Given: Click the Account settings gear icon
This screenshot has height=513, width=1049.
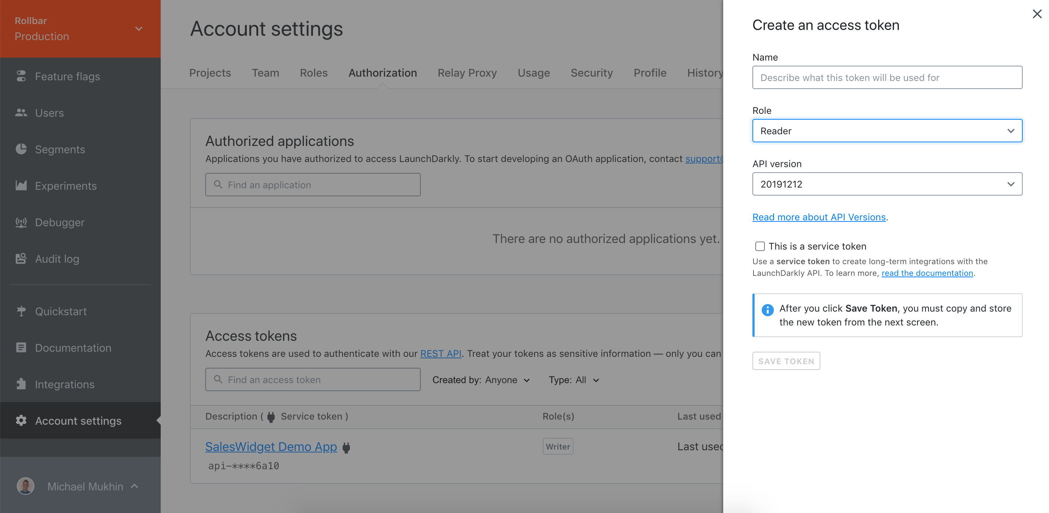Looking at the screenshot, I should [x=21, y=420].
